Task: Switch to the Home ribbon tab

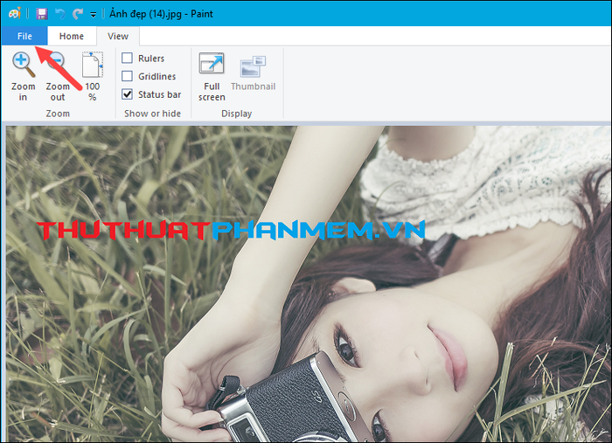Action: click(x=71, y=36)
